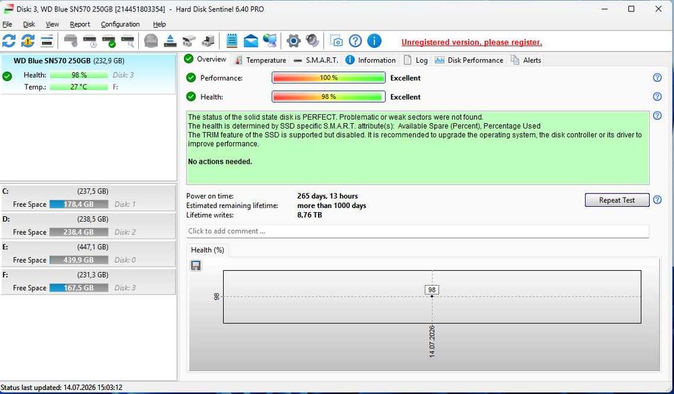Click the F: free space 167,5 GB bar

coord(79,288)
